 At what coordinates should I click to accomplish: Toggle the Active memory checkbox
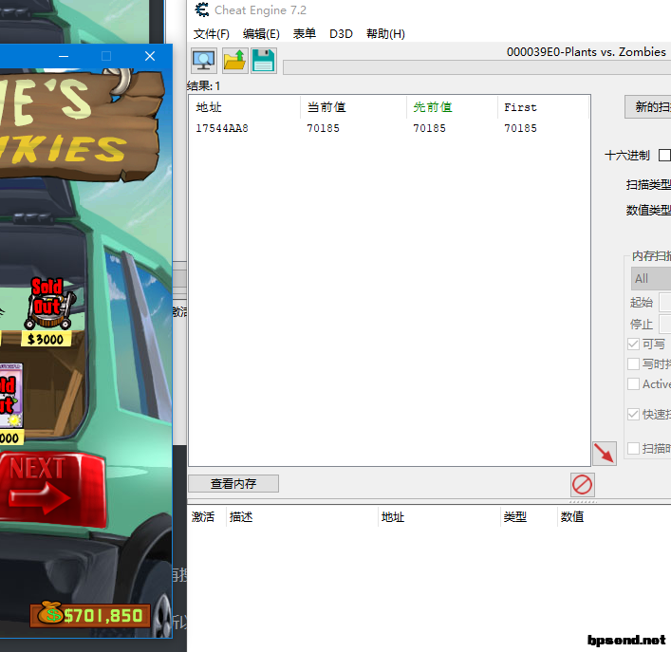[633, 383]
